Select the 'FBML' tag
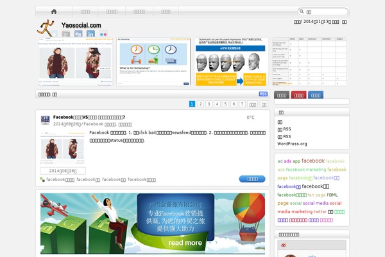 pos(332,195)
